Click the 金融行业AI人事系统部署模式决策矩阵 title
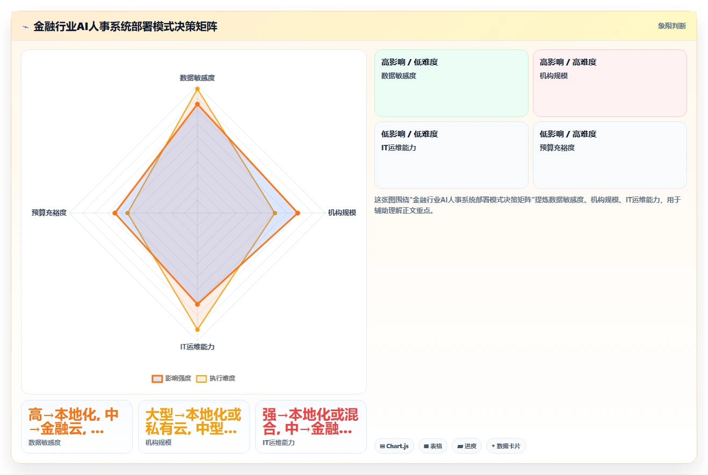Viewport: 708px width, 475px height. click(125, 26)
